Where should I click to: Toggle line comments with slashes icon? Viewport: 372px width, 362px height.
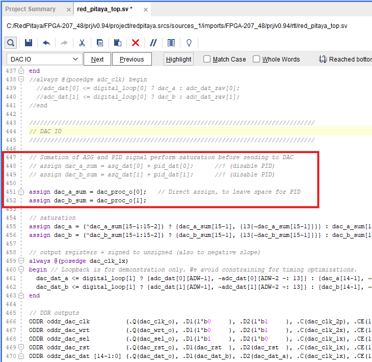[x=153, y=43]
